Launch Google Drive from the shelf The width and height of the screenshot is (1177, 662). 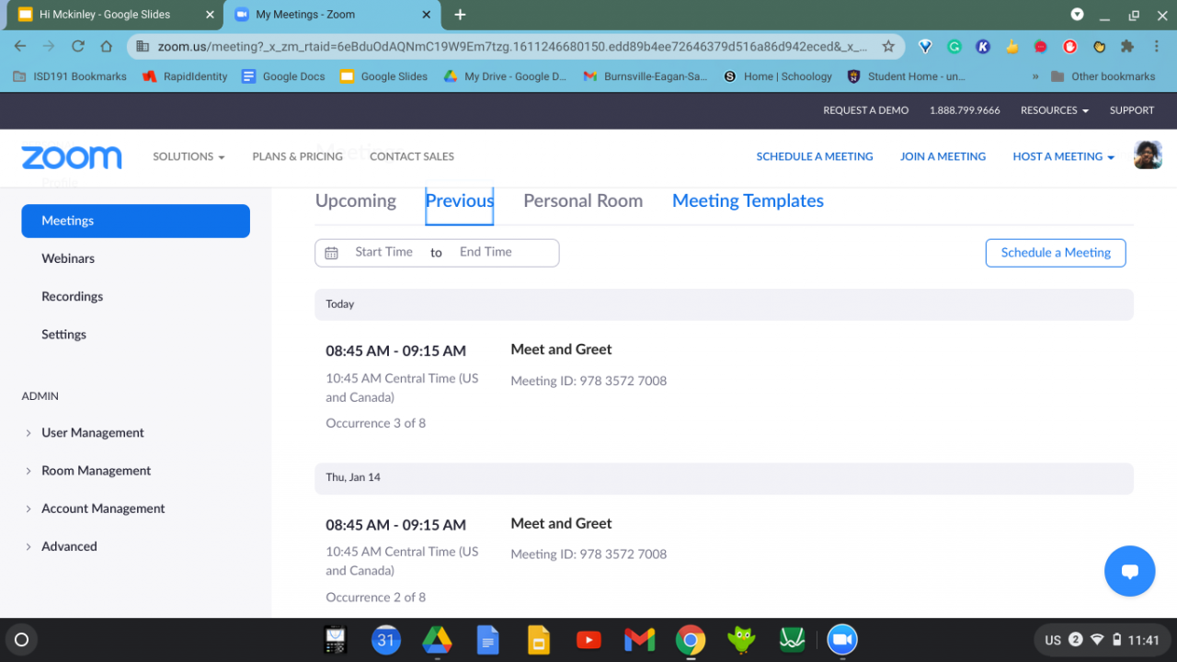(x=437, y=640)
